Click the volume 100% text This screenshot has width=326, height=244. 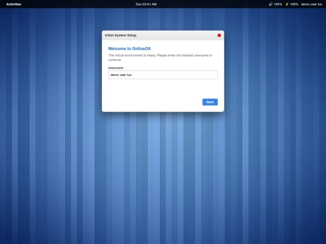coord(278,4)
